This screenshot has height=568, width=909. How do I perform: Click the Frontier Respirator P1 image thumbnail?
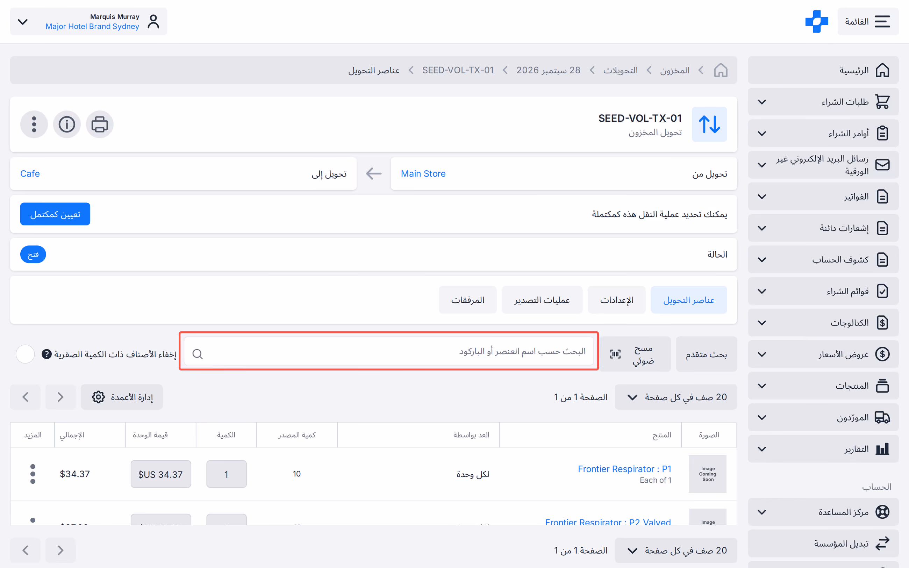pos(707,474)
